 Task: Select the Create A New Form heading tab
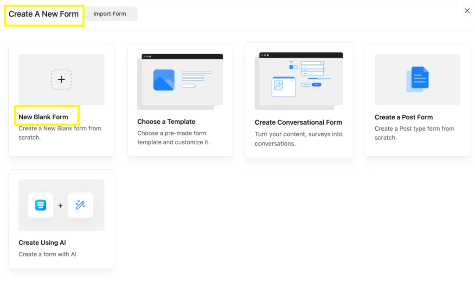pyautogui.click(x=44, y=14)
